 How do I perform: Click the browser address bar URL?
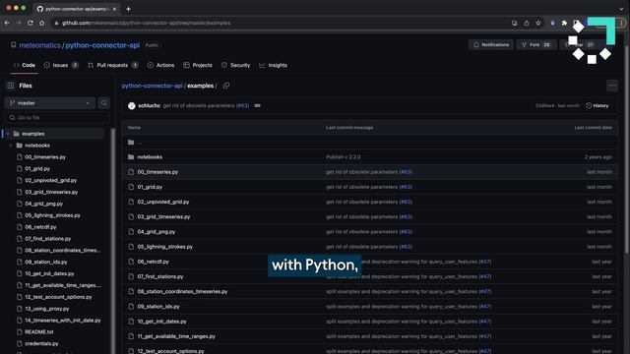[147, 23]
